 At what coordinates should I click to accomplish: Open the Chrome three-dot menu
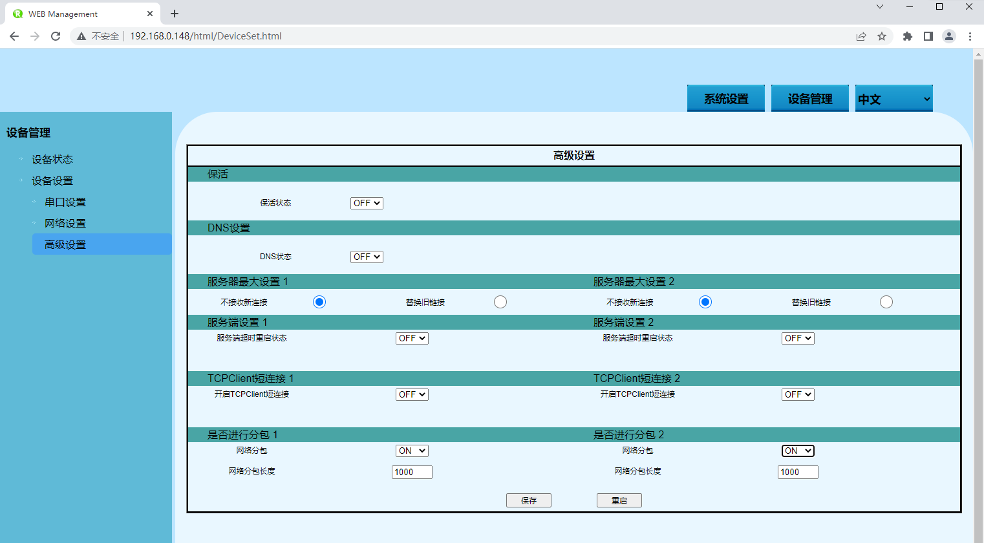[x=970, y=36]
